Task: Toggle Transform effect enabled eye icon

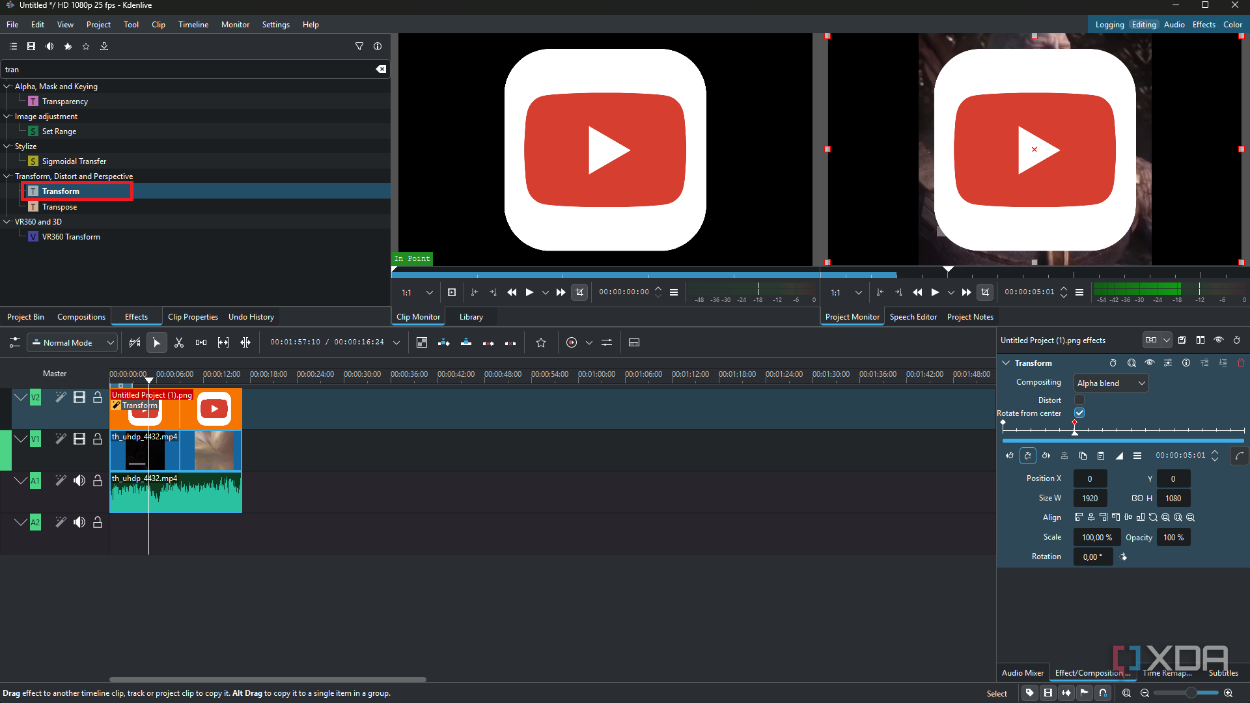Action: [x=1150, y=363]
